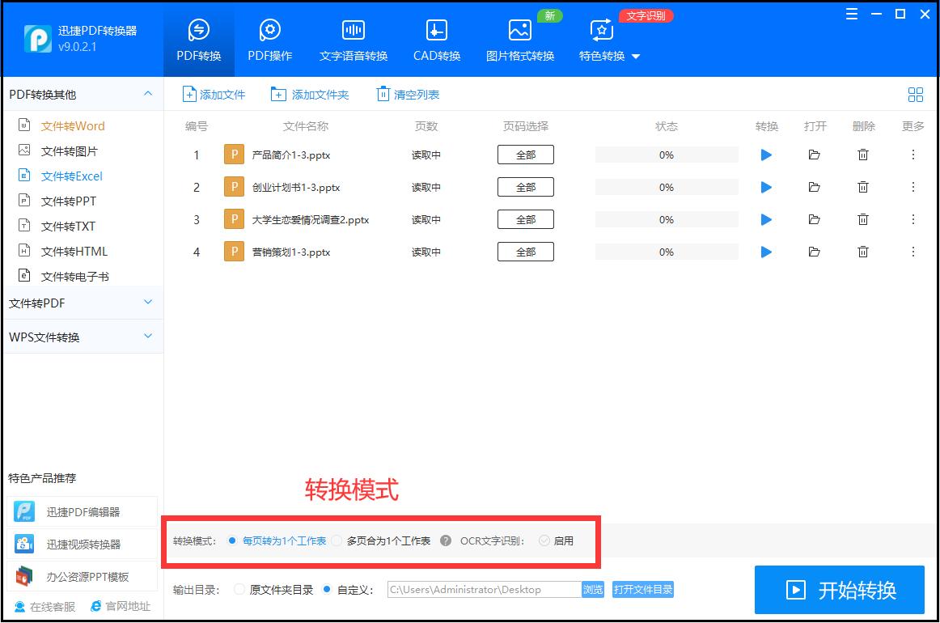The height and width of the screenshot is (623, 940).
Task: Click 浏览 to choose output directory
Action: click(593, 590)
